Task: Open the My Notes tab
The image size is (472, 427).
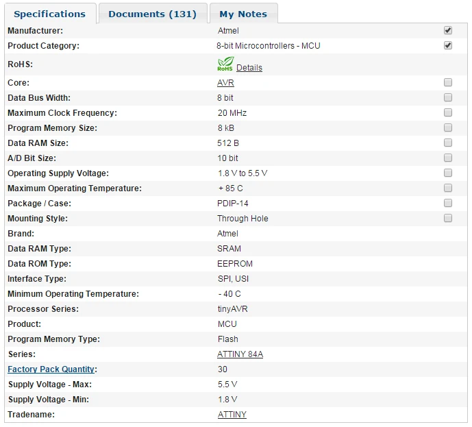Action: (x=243, y=14)
